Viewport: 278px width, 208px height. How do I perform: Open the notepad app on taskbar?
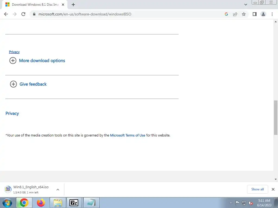click(91, 203)
